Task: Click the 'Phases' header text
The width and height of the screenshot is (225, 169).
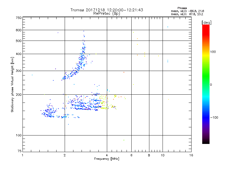Action: coord(182,8)
